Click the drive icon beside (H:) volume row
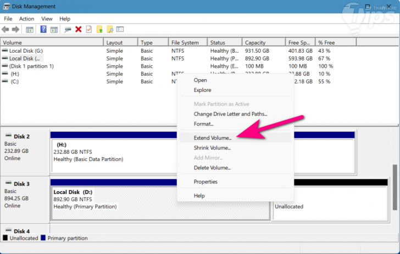This screenshot has width=400, height=254. click(5, 74)
